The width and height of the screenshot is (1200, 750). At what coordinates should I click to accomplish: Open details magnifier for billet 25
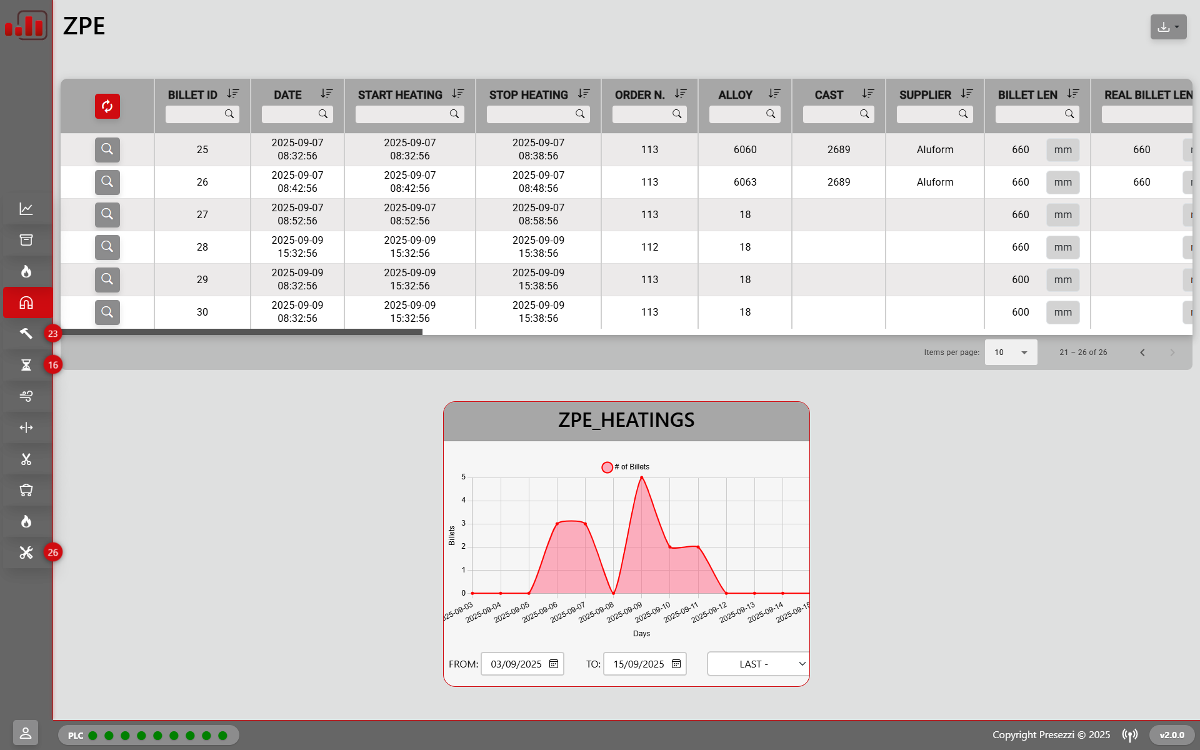[x=107, y=149]
